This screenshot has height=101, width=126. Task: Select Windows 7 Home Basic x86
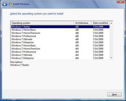[x=60, y=30]
